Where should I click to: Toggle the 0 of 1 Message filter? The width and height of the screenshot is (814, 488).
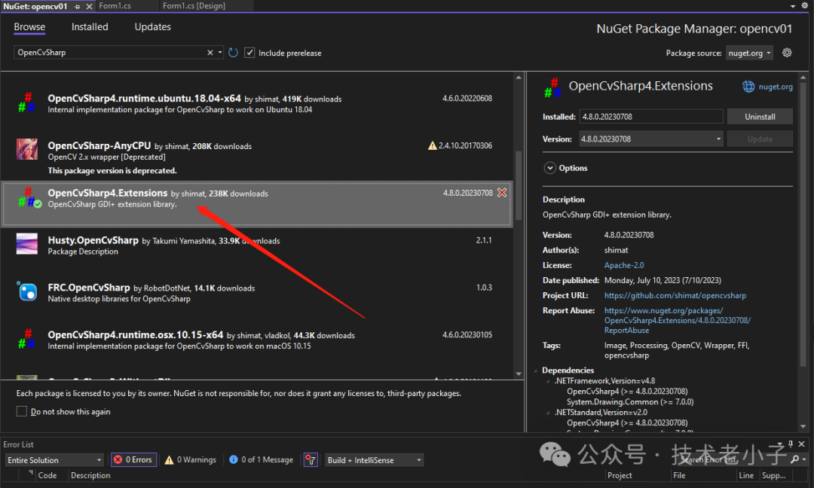pos(261,459)
